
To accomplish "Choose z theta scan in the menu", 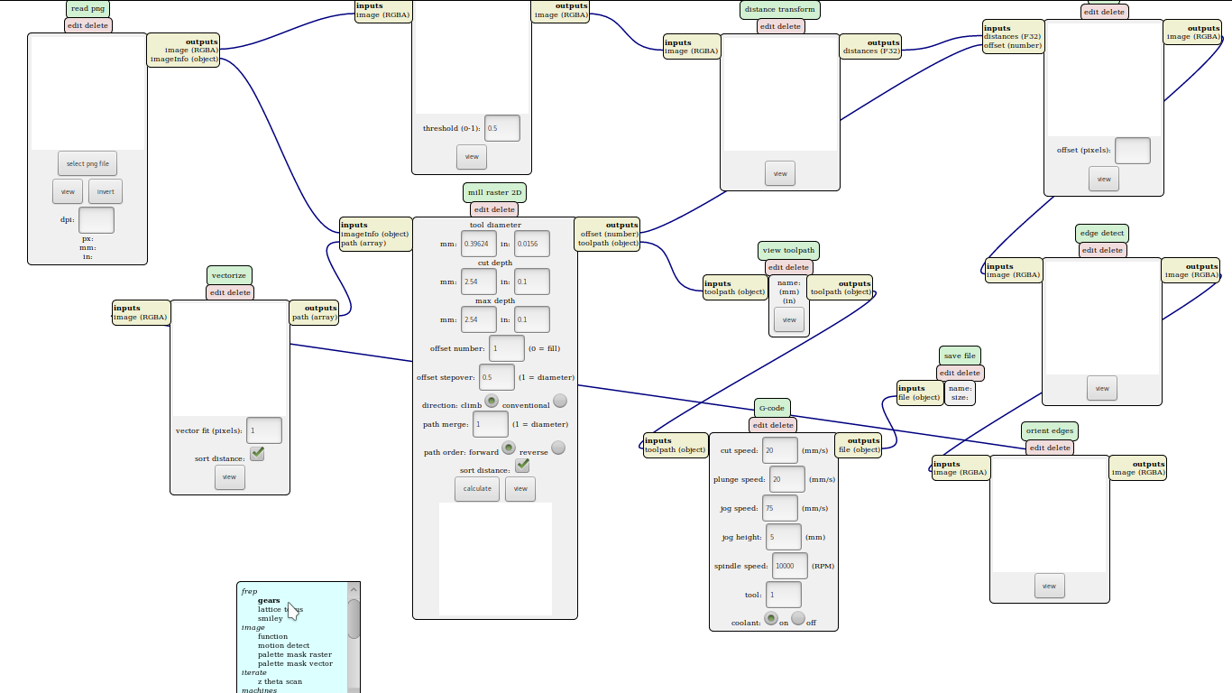I will [280, 681].
